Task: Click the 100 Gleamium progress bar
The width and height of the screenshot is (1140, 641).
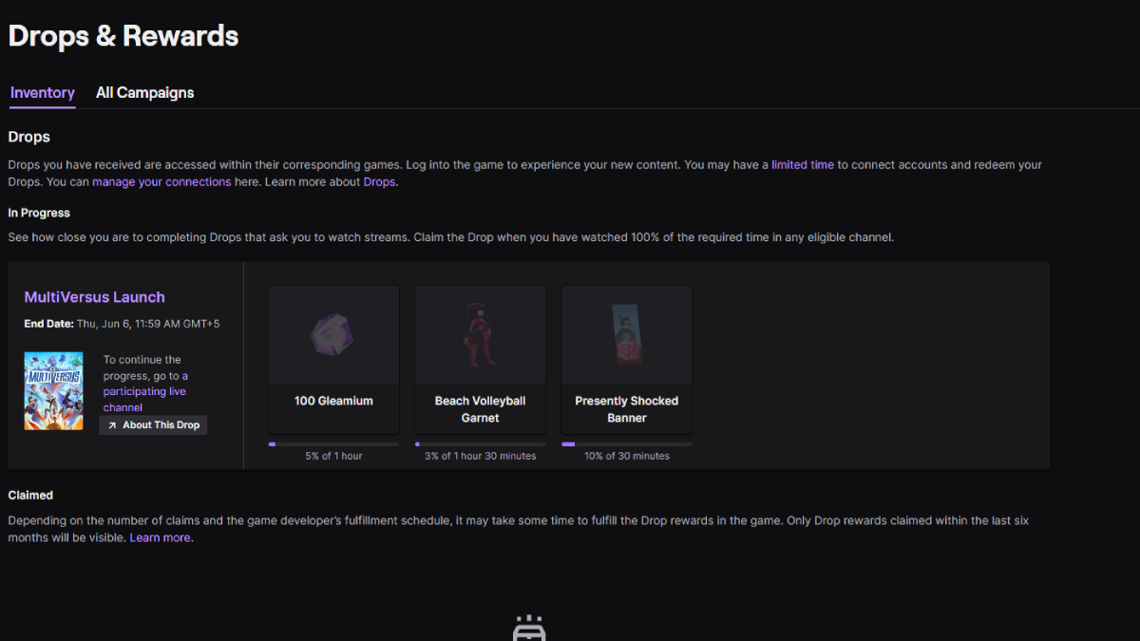Action: pyautogui.click(x=332, y=443)
